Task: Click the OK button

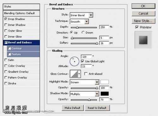Action: 143,6
